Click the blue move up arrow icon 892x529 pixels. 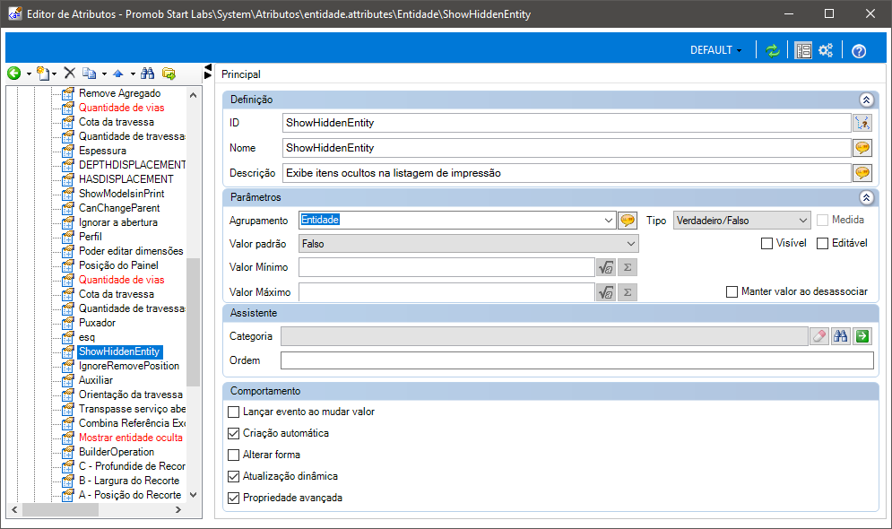coord(118,74)
